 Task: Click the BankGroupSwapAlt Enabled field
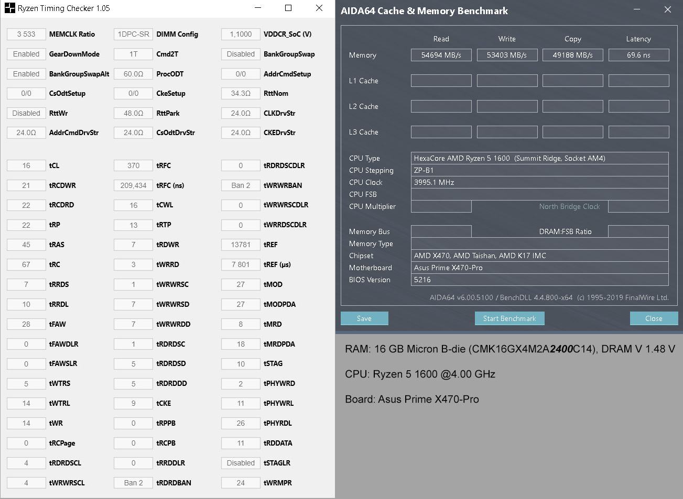pyautogui.click(x=26, y=74)
